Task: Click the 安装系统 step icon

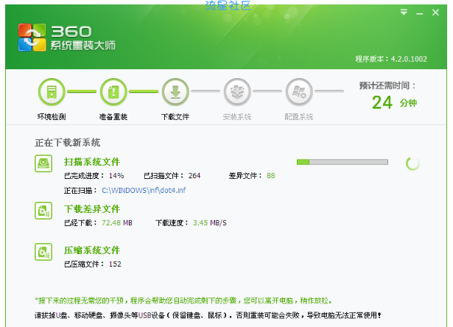Action: point(237,92)
